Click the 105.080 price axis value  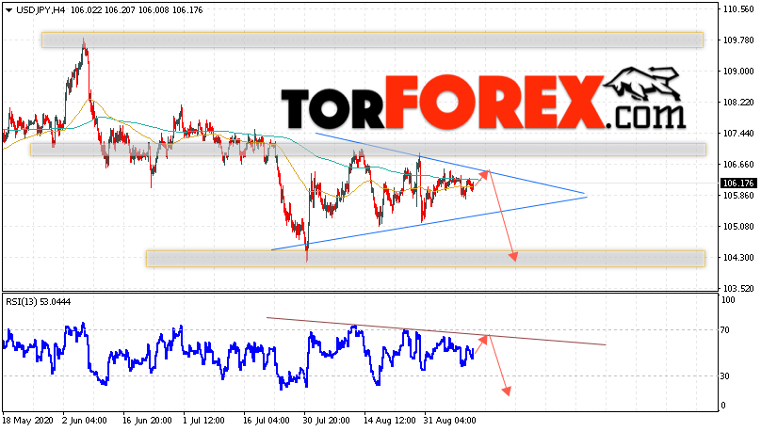(x=738, y=227)
